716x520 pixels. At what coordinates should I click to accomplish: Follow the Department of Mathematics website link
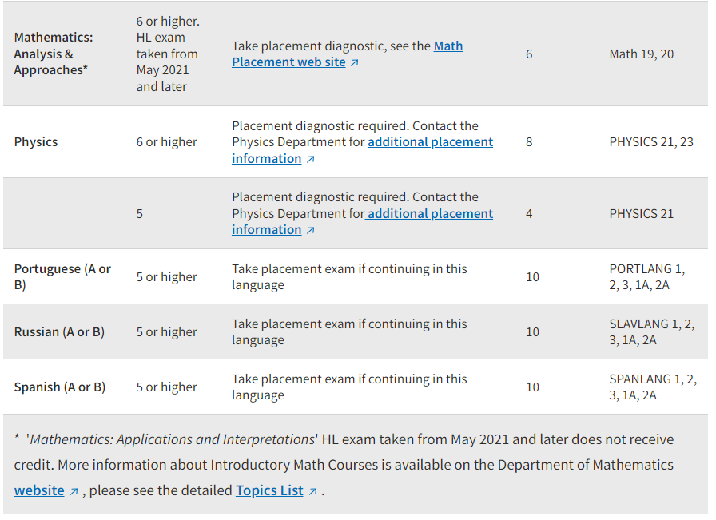click(39, 490)
